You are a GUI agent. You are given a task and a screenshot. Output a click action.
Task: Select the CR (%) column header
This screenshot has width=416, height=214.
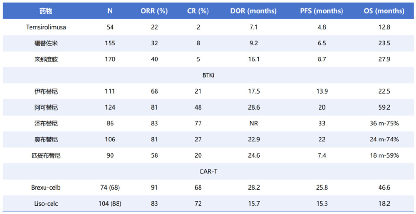[x=198, y=11]
